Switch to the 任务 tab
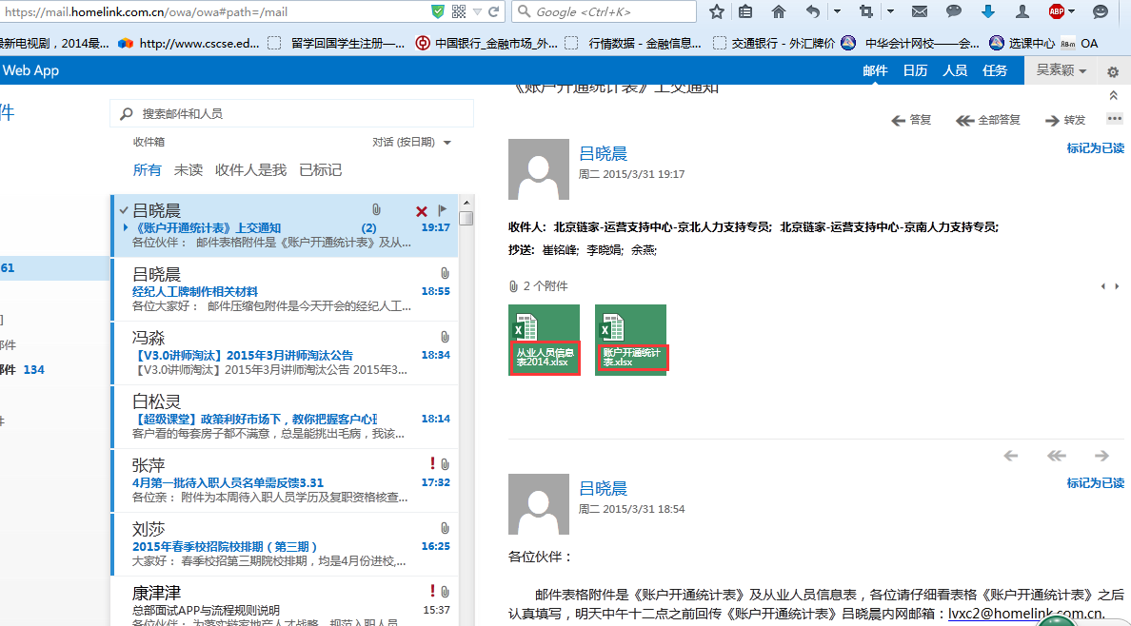Image resolution: width=1131 pixels, height=626 pixels. coord(995,70)
